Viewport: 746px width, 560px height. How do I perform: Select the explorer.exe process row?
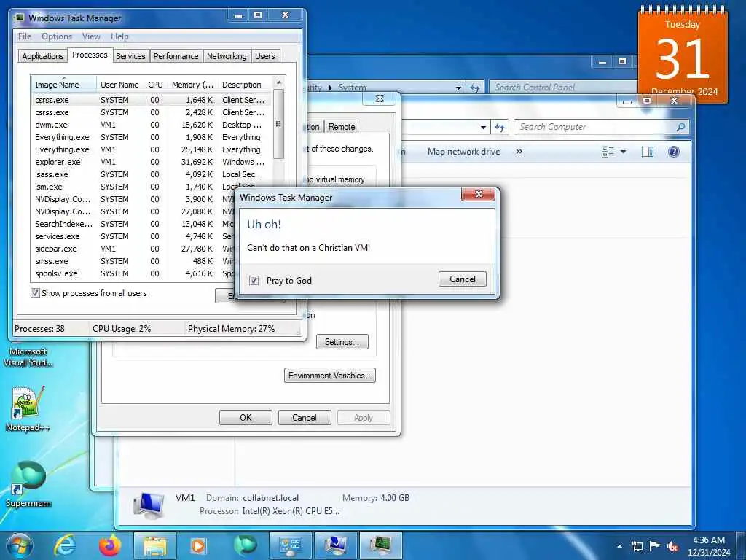pyautogui.click(x=152, y=162)
